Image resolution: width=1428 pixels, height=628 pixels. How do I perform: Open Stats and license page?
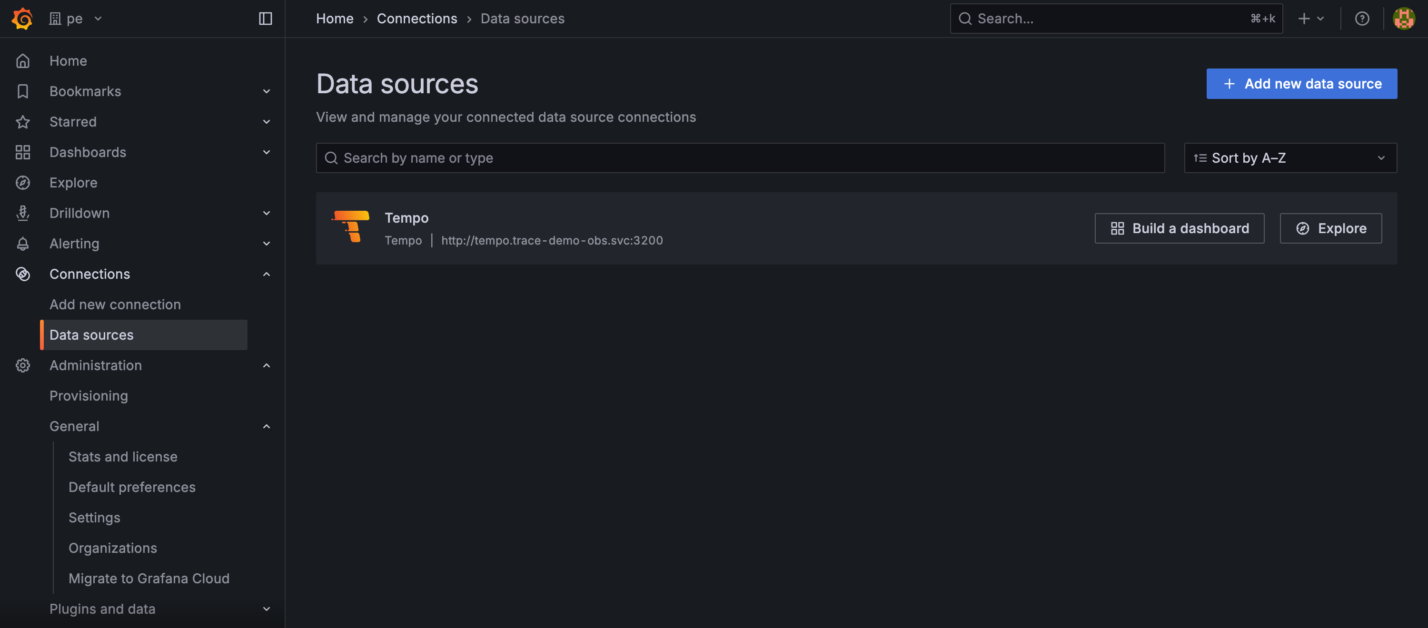122,457
